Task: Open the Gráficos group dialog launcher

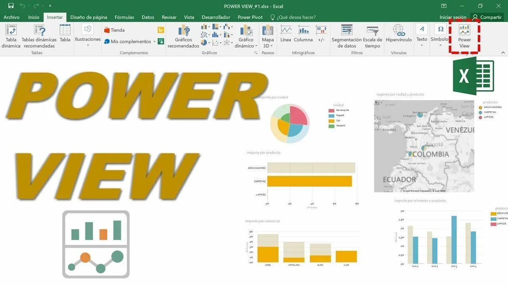Action: (x=256, y=53)
